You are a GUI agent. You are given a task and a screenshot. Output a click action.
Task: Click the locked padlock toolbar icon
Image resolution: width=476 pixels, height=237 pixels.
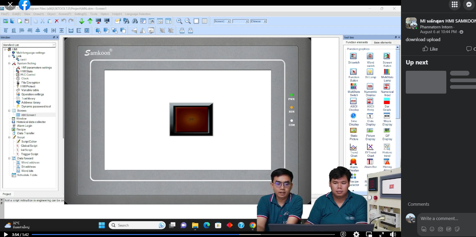tap(182, 31)
